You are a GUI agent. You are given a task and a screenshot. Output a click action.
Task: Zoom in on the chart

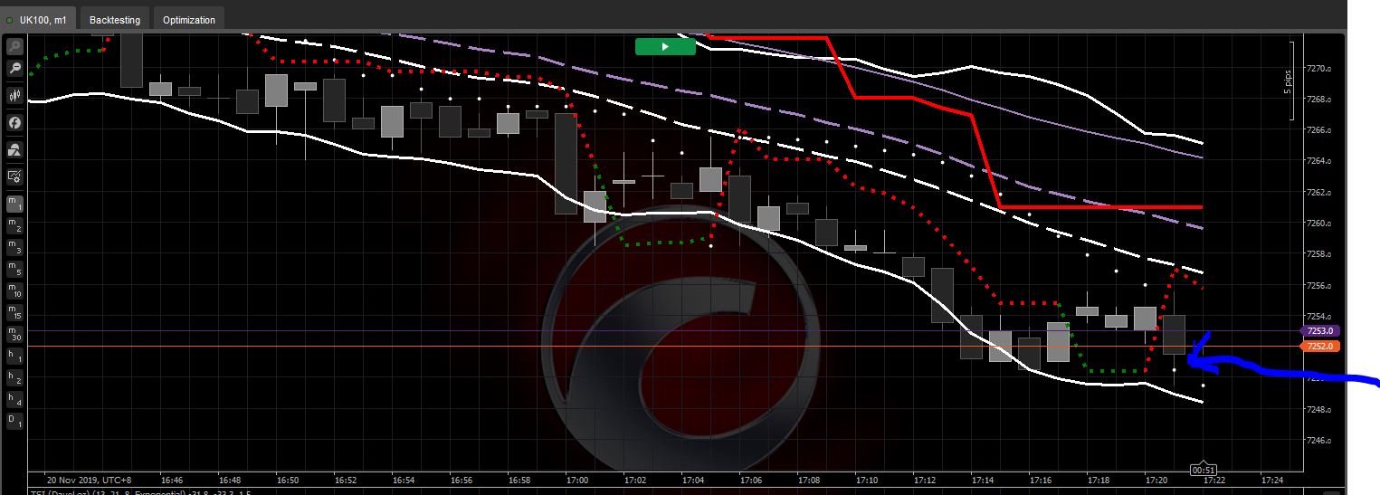click(14, 46)
